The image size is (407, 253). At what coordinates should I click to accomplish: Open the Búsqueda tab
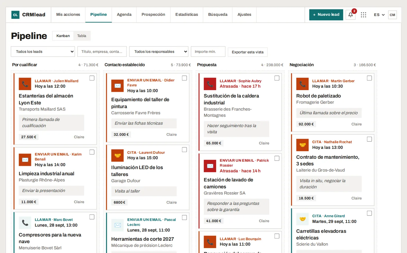tap(218, 15)
